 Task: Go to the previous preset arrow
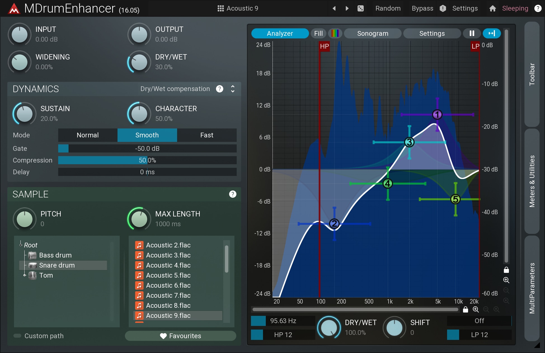(334, 8)
